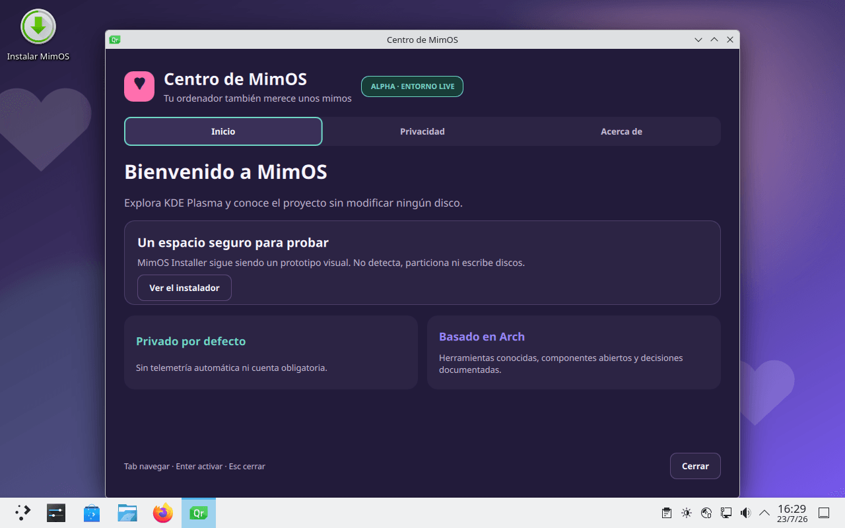Switch to the Privacidad tab
This screenshot has width=845, height=528.
[422, 131]
